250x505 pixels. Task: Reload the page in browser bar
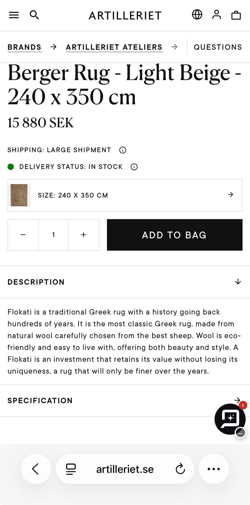point(180,469)
